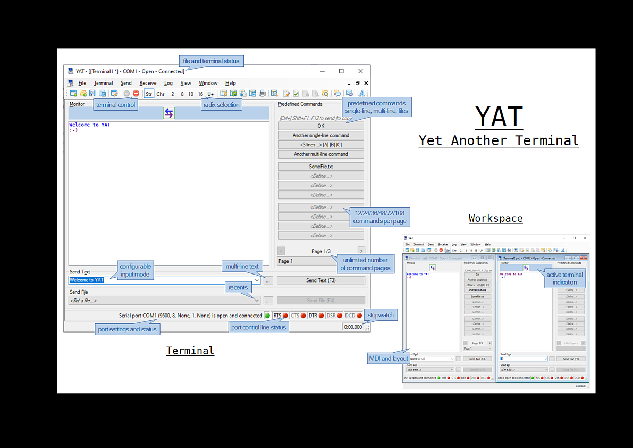The image size is (633, 448).
Task: Click the Open Log Folder magnifier-folder icon
Action: pos(325,94)
